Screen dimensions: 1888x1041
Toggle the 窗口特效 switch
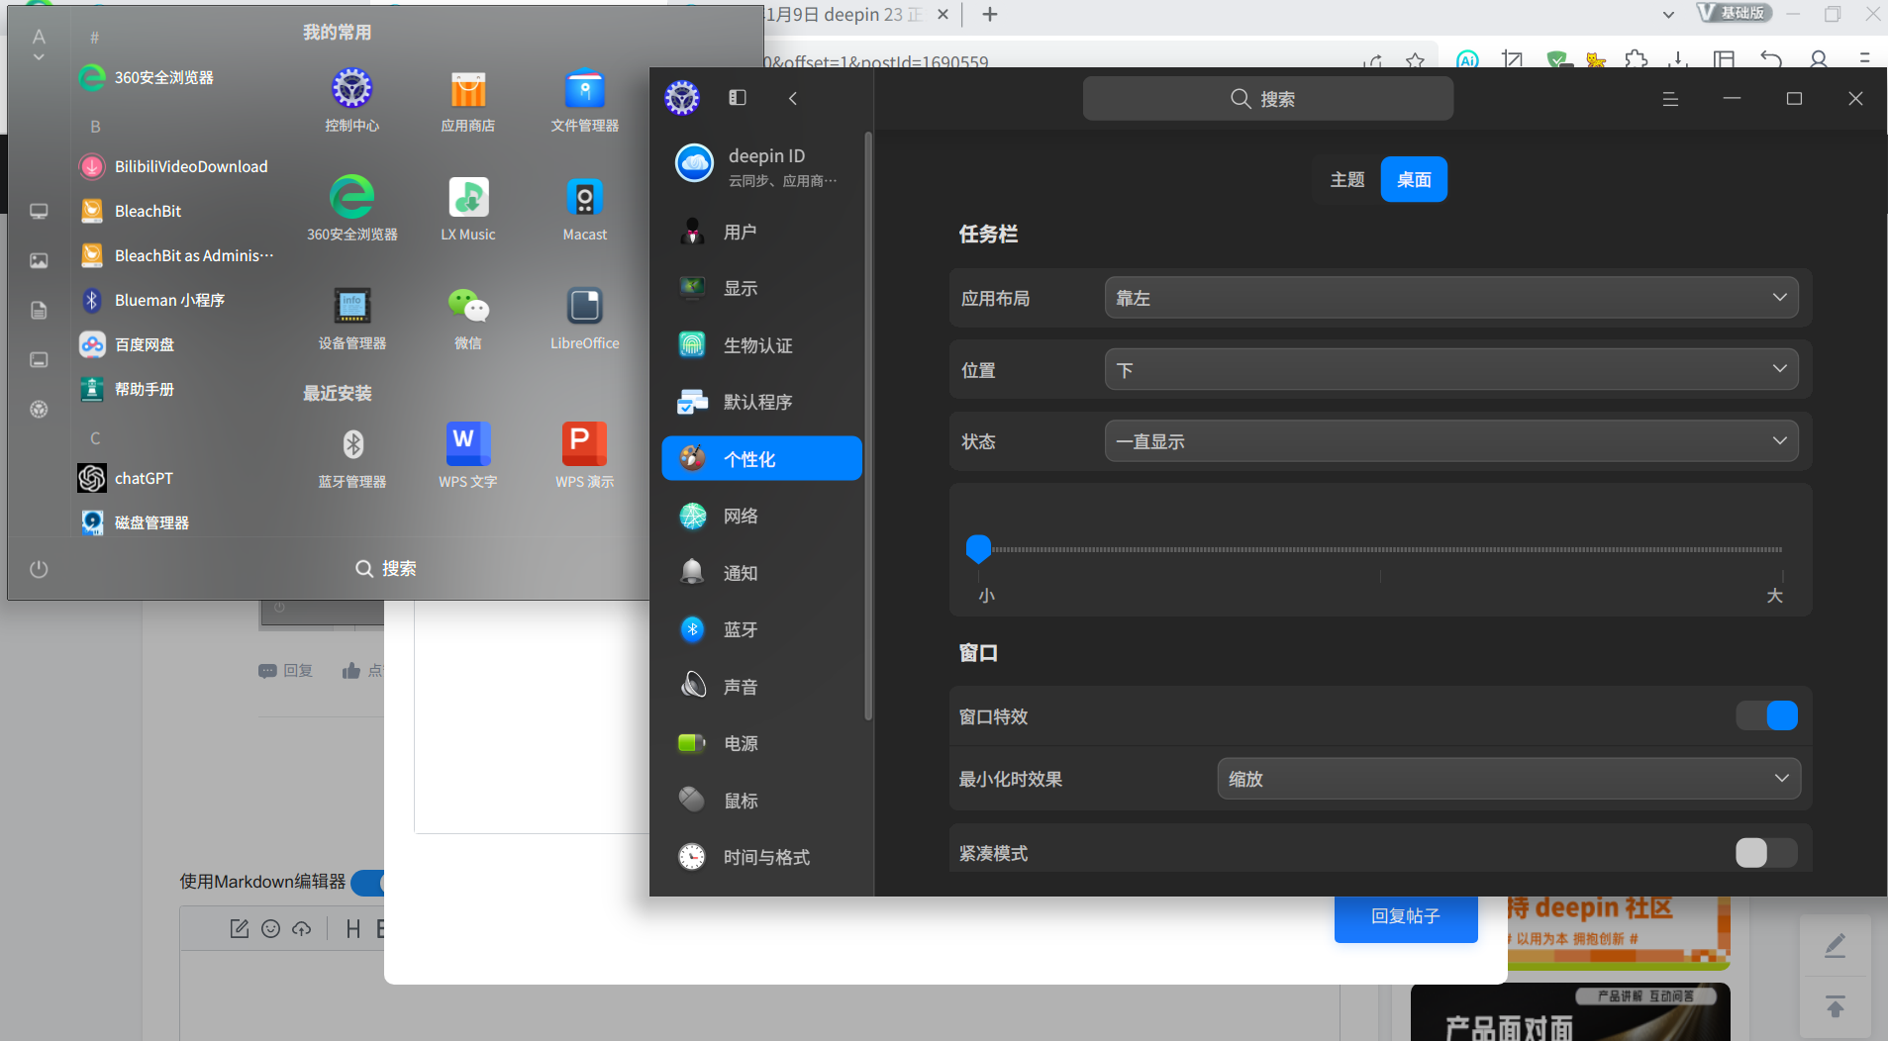pos(1766,715)
